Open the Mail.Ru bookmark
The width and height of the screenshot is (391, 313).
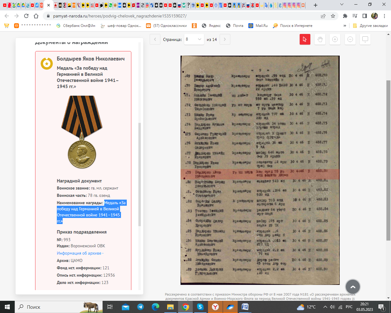[x=258, y=26]
